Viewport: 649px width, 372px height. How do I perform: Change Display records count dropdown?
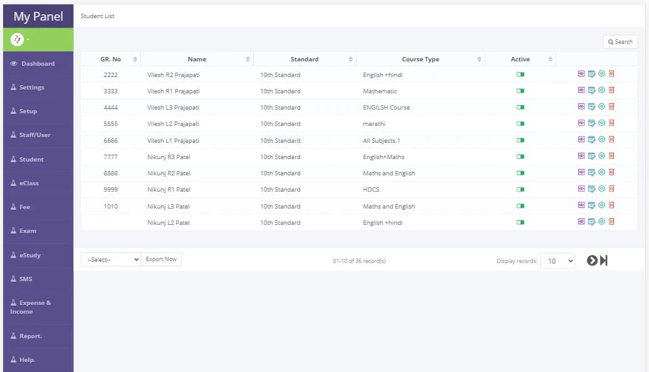tap(557, 260)
